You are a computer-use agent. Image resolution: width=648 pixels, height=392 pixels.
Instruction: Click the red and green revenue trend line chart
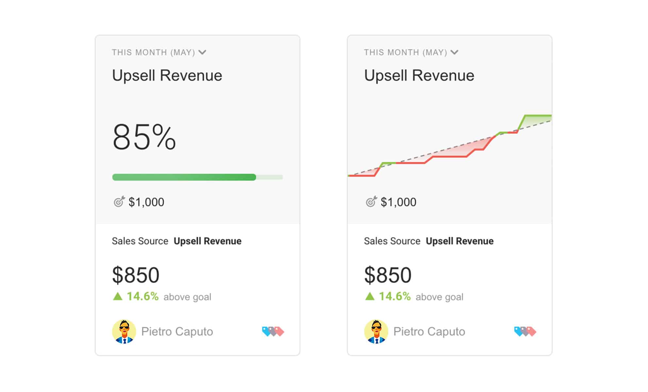[x=450, y=147]
